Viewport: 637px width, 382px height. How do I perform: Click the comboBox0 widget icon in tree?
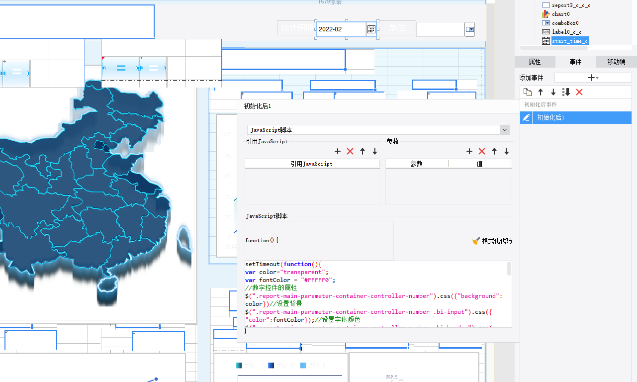pyautogui.click(x=546, y=23)
